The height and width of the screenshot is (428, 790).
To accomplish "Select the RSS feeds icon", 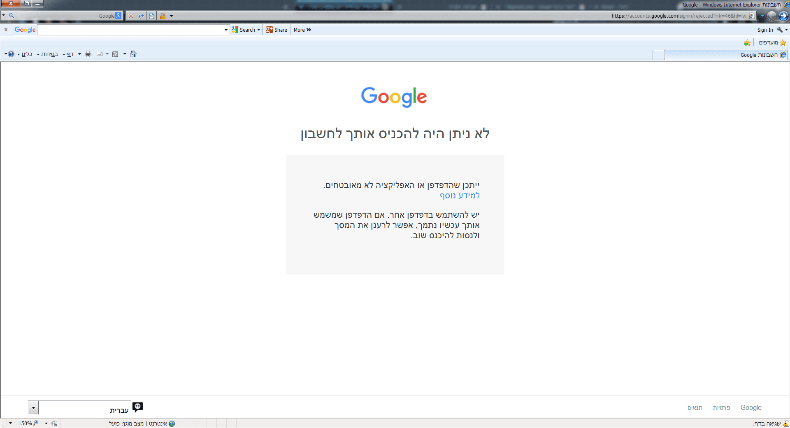I will (116, 54).
